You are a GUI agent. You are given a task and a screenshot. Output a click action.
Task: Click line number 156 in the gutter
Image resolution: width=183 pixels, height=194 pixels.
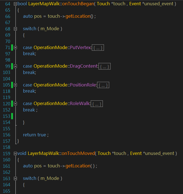pos(6,135)
